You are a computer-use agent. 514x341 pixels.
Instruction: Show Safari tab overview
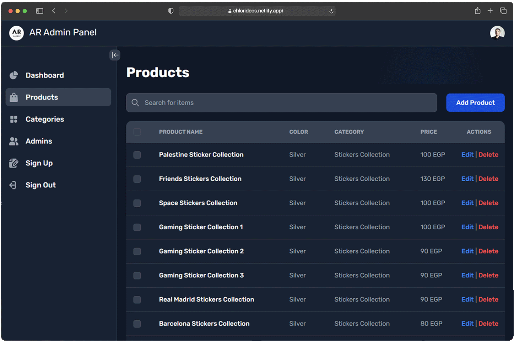click(x=503, y=11)
